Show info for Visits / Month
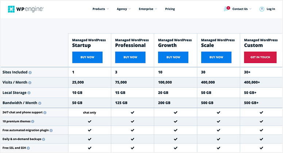 coord(30,83)
